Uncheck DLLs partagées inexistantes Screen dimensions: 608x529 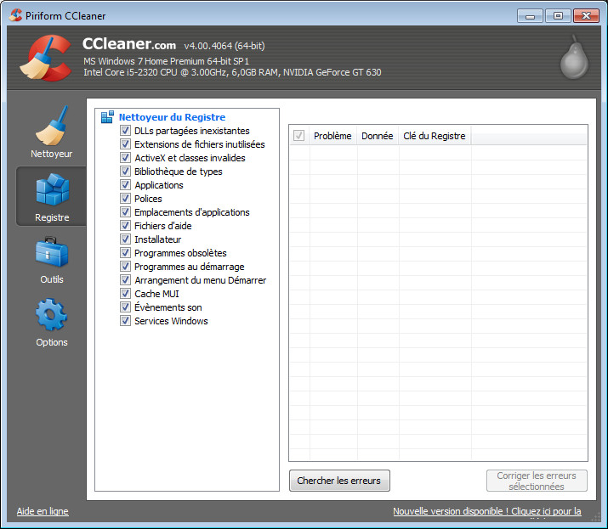click(x=125, y=131)
